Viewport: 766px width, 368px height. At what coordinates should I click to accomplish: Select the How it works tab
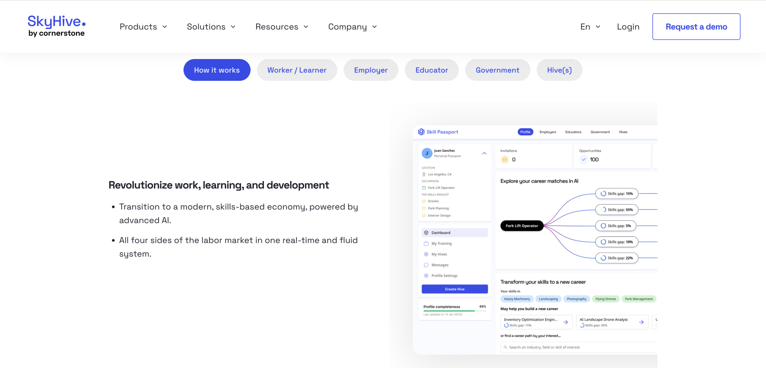217,70
